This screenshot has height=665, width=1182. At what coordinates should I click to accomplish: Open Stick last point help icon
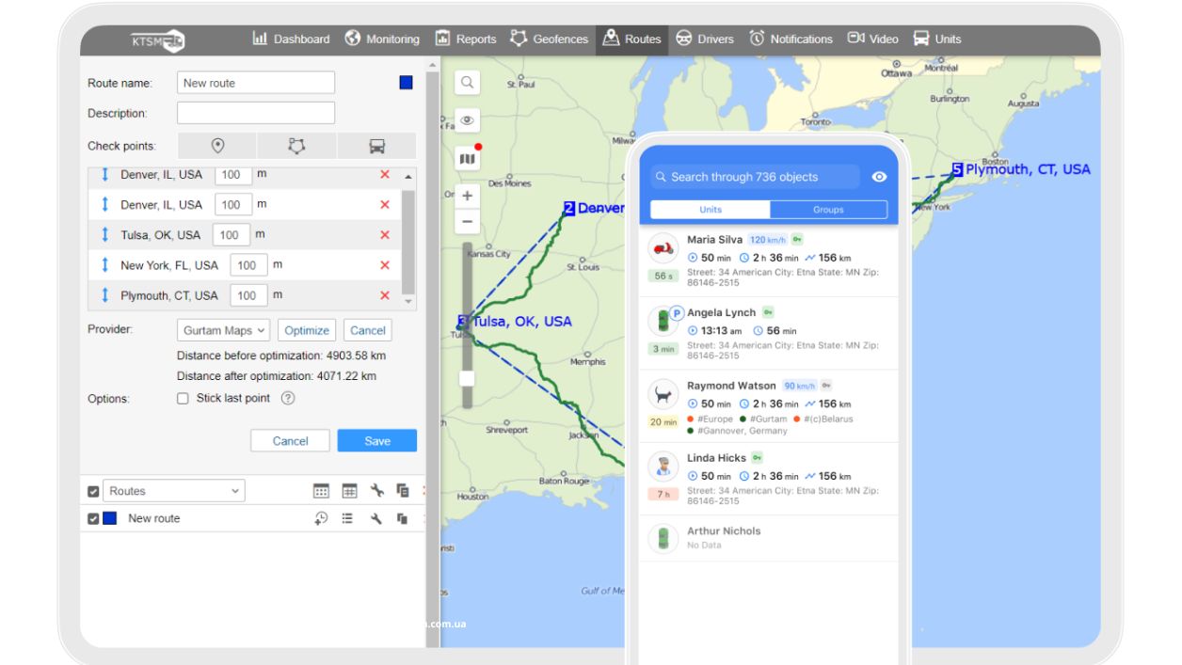(289, 399)
